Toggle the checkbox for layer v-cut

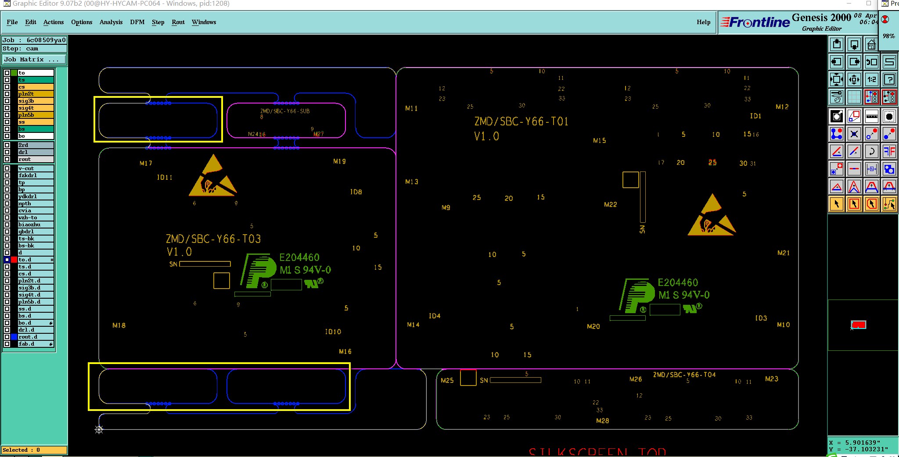7,168
